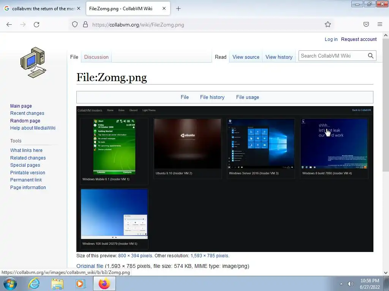Close the Google collabvm search tab
Screen dimensions: 389x291
[x=79, y=8]
